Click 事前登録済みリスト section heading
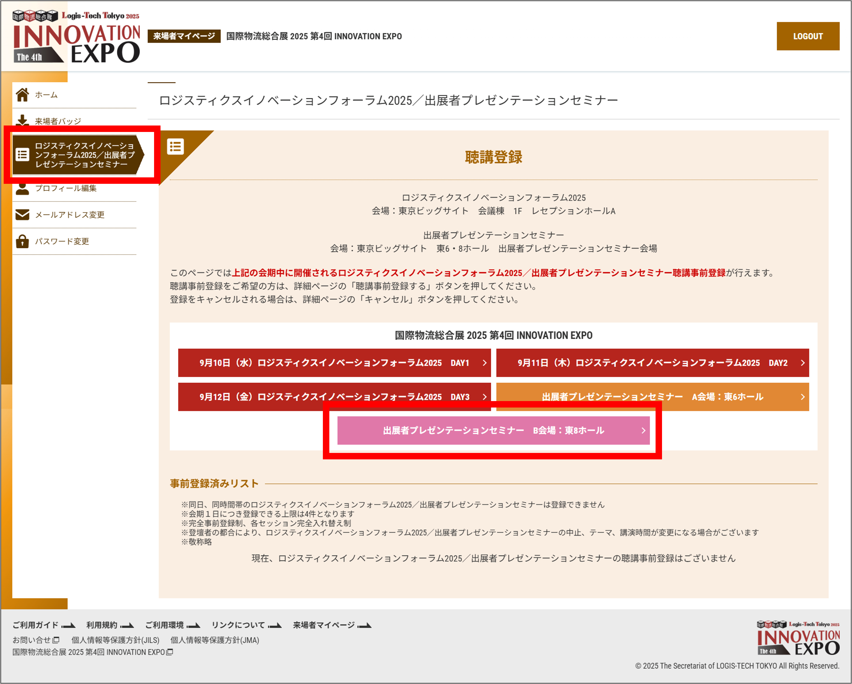 coord(214,483)
